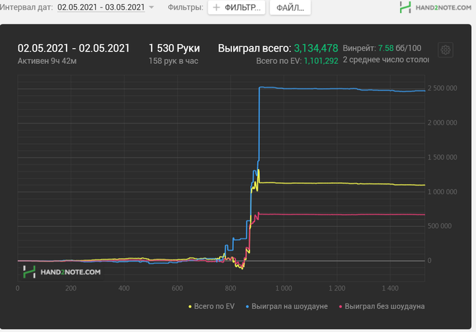Click the Выиграл без шоудауна legend label
This screenshot has width=476, height=332.
(385, 306)
